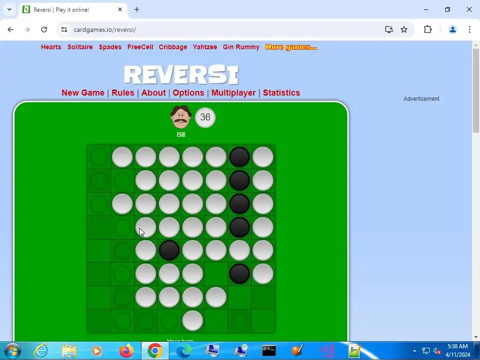Open the About menu item
The image size is (480, 360).
(153, 93)
